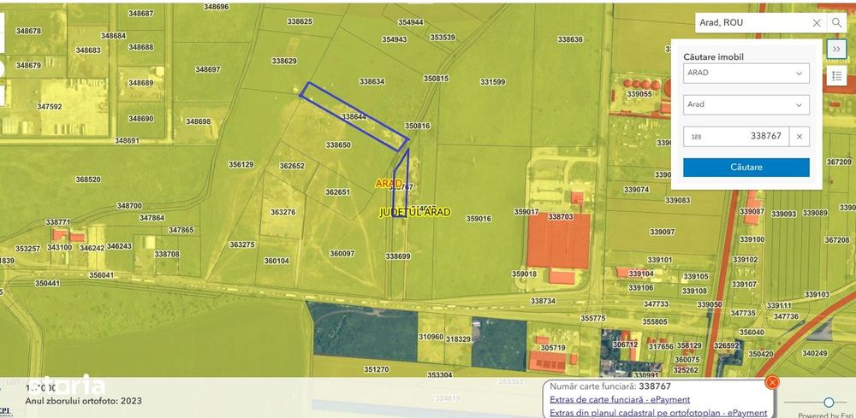
Task: Click parcel label 318329
Action: pyautogui.click(x=458, y=339)
